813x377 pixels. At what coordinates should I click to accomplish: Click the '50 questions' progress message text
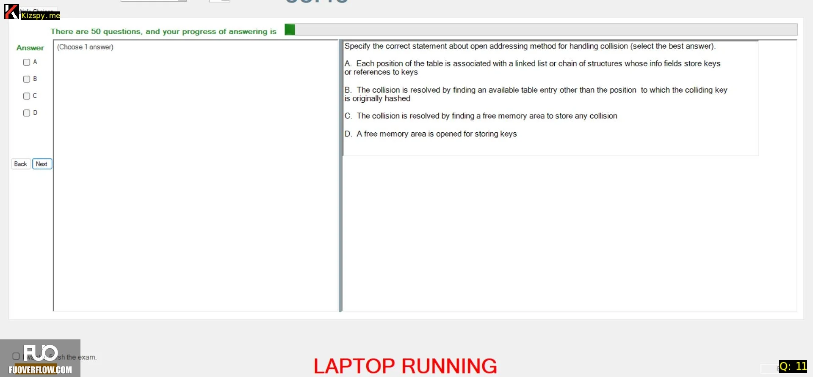point(163,31)
